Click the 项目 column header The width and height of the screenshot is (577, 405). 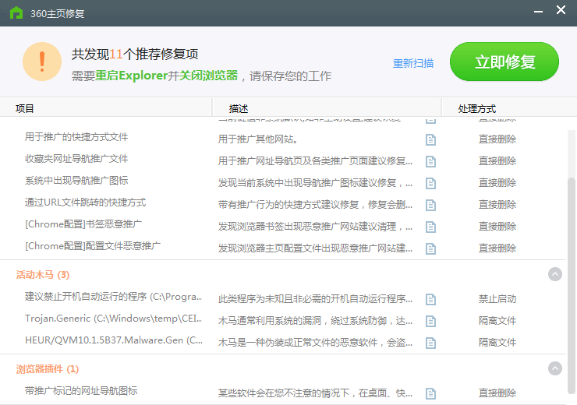(x=25, y=109)
